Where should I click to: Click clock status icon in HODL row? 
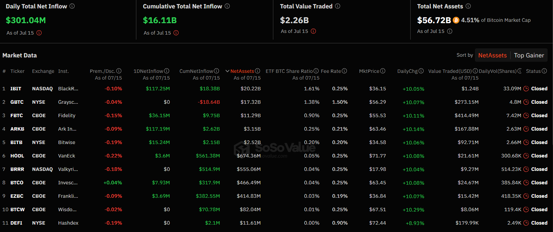tap(526, 156)
